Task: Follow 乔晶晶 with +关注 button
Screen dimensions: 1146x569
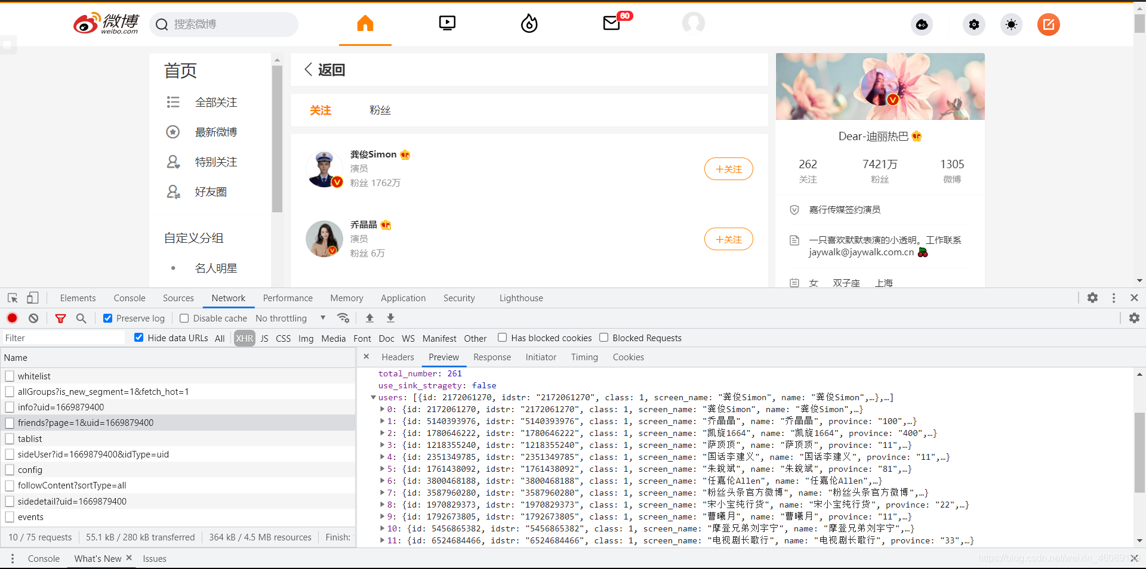Action: 728,239
